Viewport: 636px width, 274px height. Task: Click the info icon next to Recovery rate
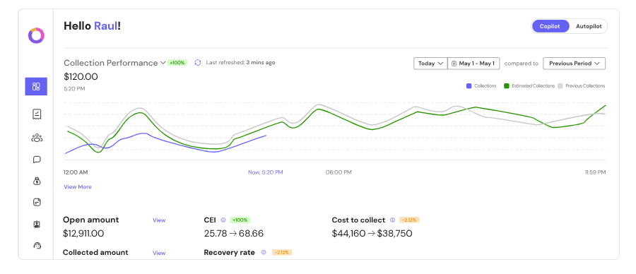264,253
